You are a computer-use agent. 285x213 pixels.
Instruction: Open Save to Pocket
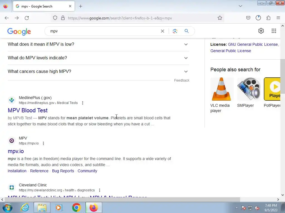(x=248, y=18)
